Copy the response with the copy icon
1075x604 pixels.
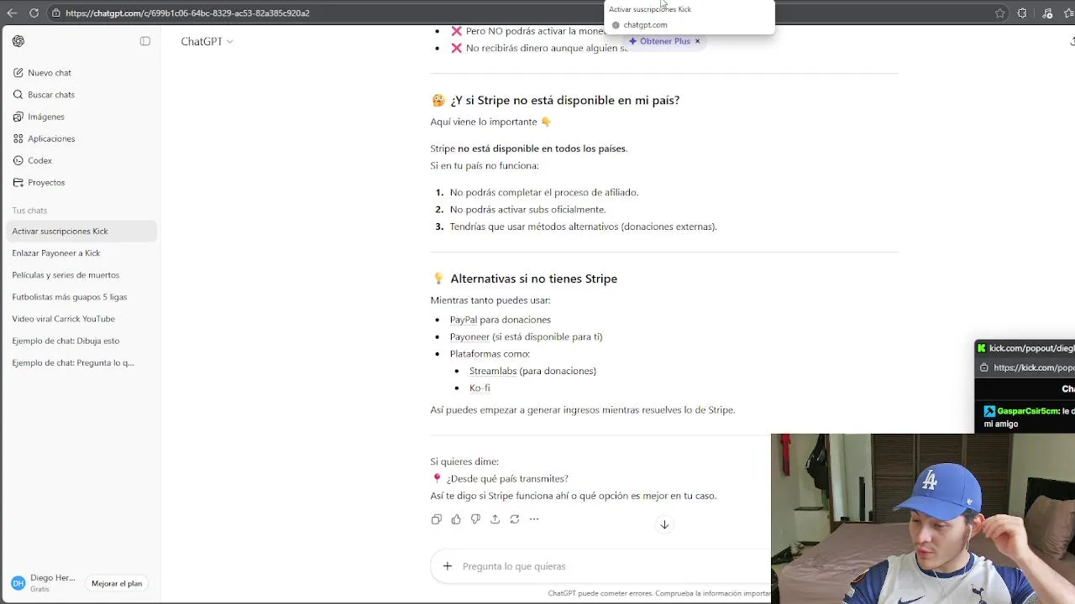tap(436, 519)
